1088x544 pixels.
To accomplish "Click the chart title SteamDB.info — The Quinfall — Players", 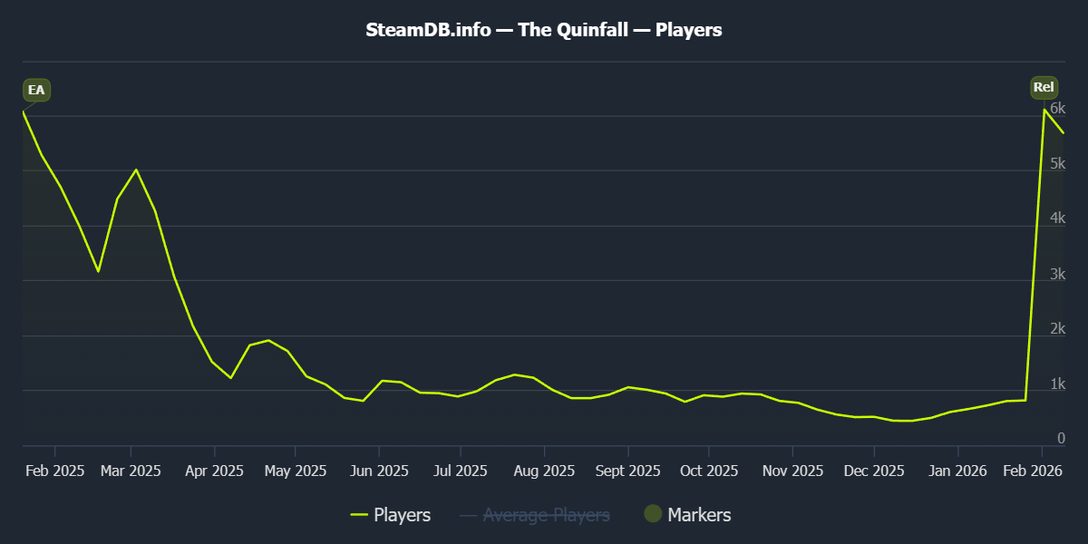I will (x=544, y=30).
